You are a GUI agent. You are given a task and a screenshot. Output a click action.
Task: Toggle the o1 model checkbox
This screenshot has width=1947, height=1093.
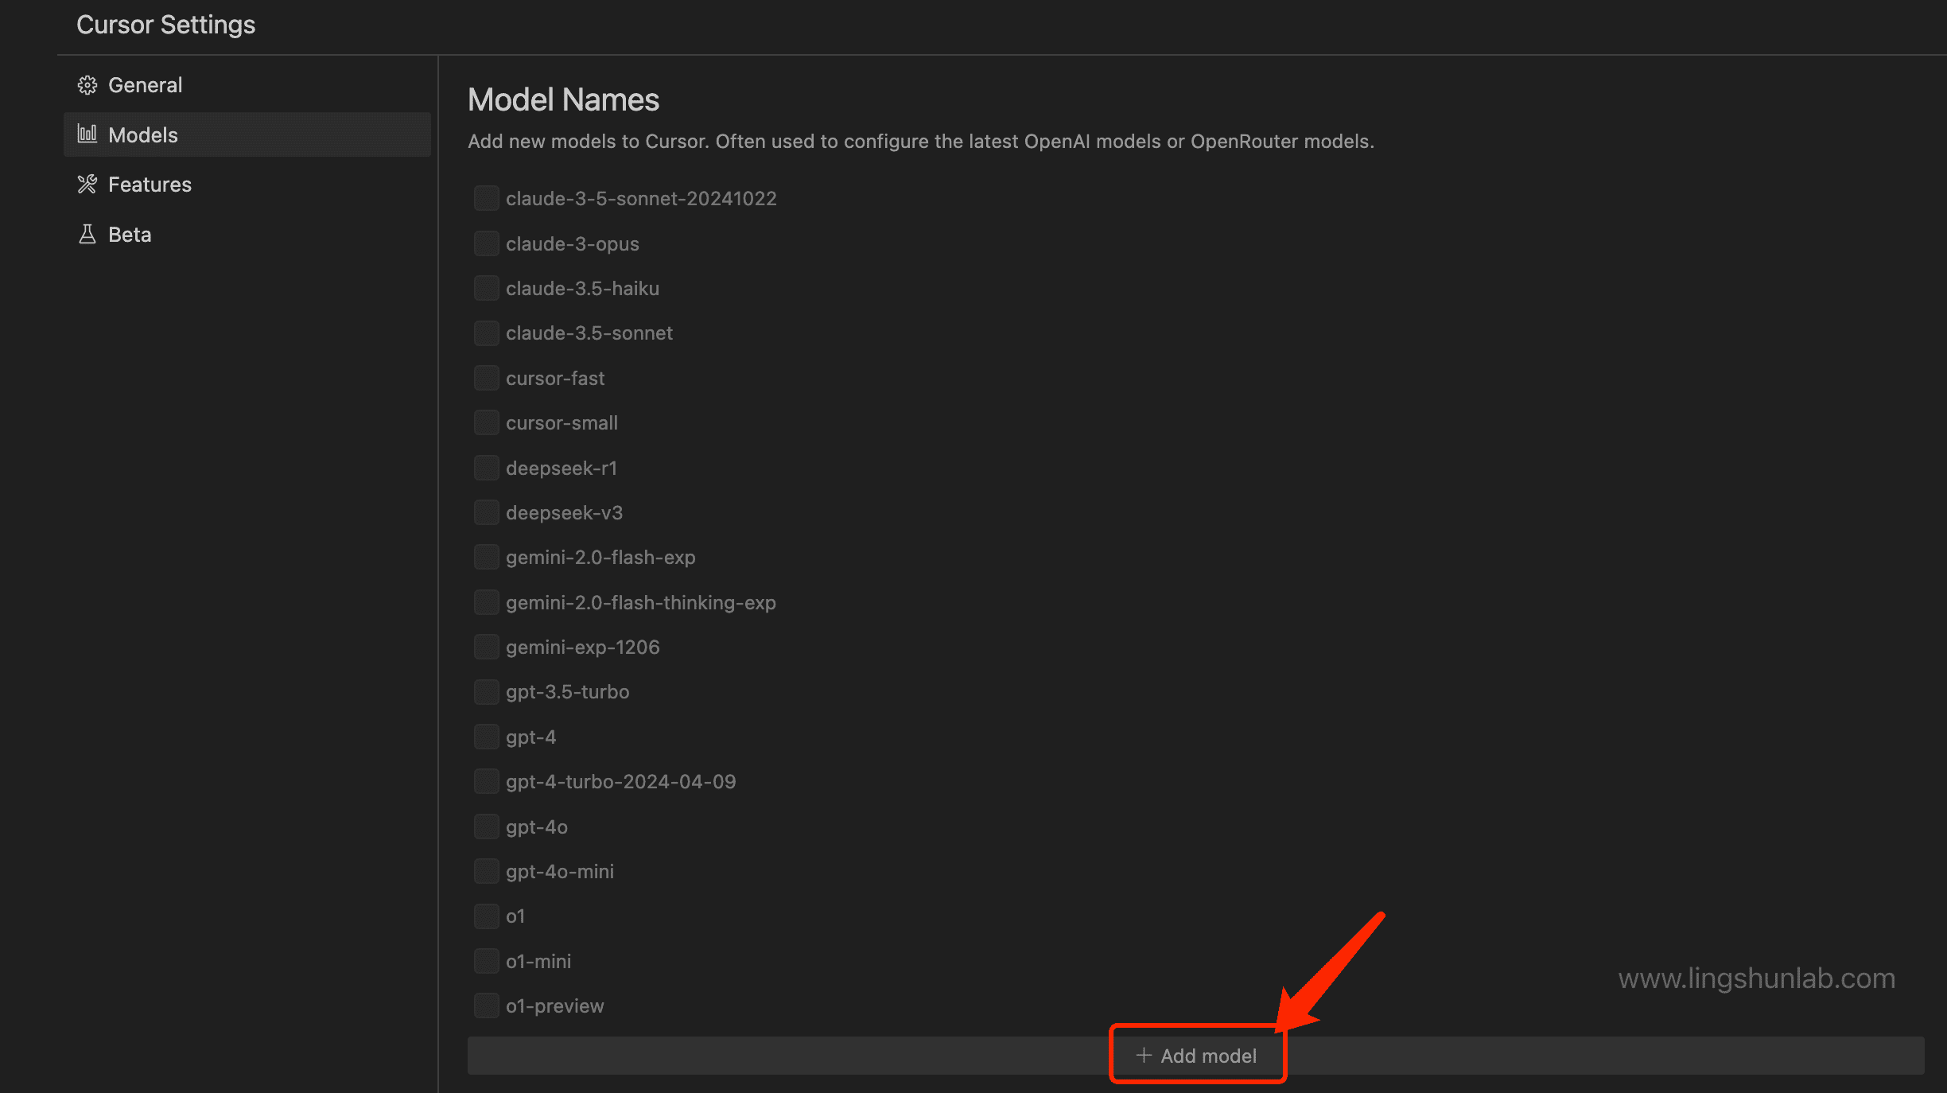point(486,916)
